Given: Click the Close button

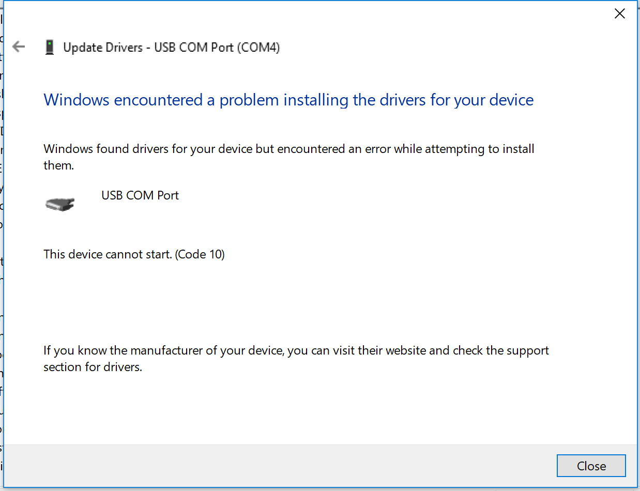Looking at the screenshot, I should point(591,466).
